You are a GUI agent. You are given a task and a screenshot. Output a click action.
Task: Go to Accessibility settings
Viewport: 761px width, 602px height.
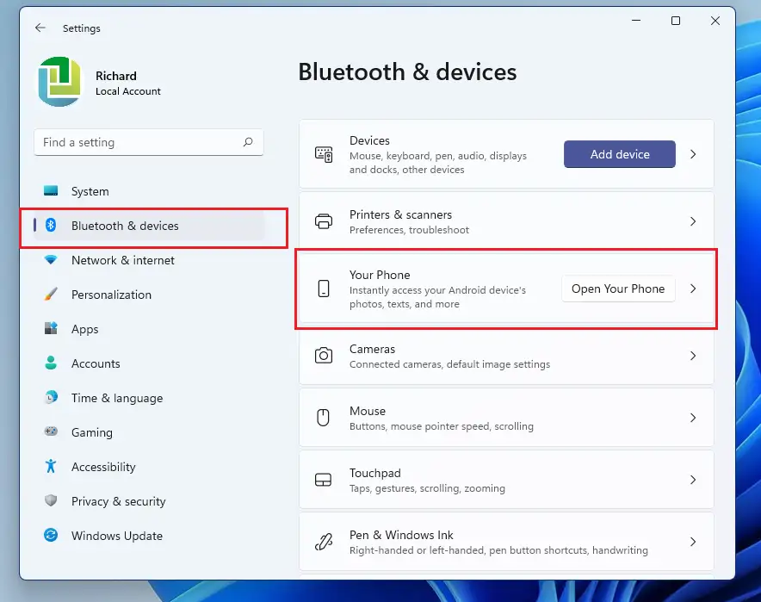coord(149,467)
